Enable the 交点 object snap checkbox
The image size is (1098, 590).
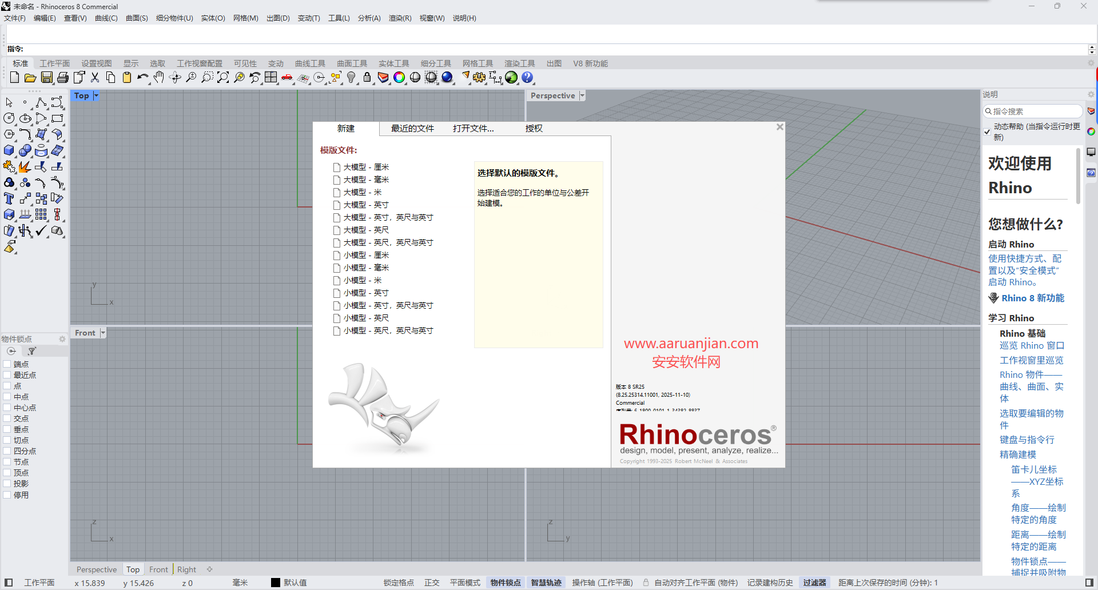pyautogui.click(x=7, y=418)
